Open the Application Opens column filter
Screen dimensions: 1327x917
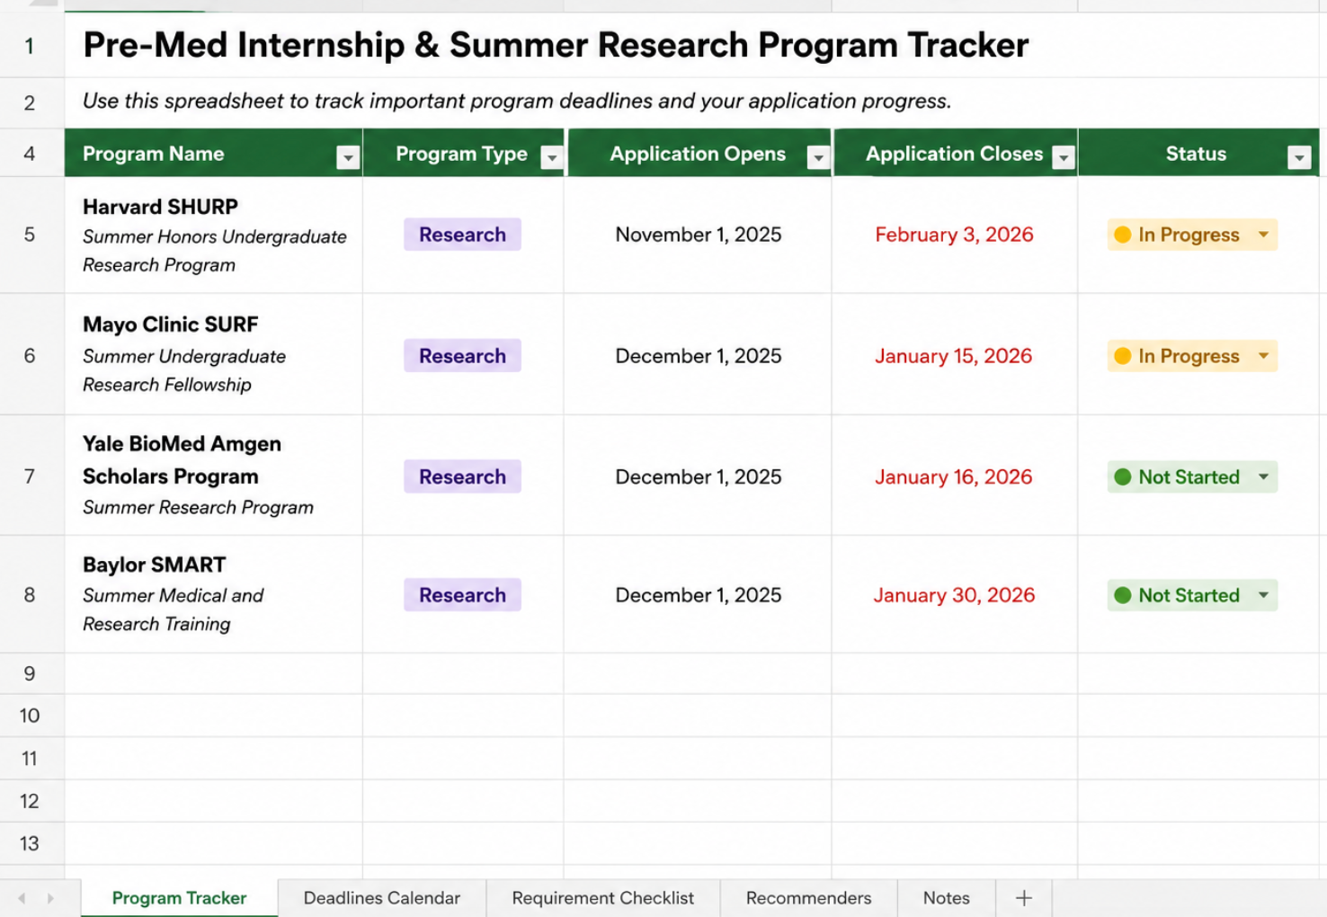coord(818,158)
